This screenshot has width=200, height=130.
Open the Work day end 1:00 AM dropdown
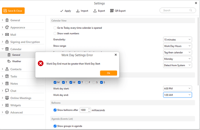177,95
